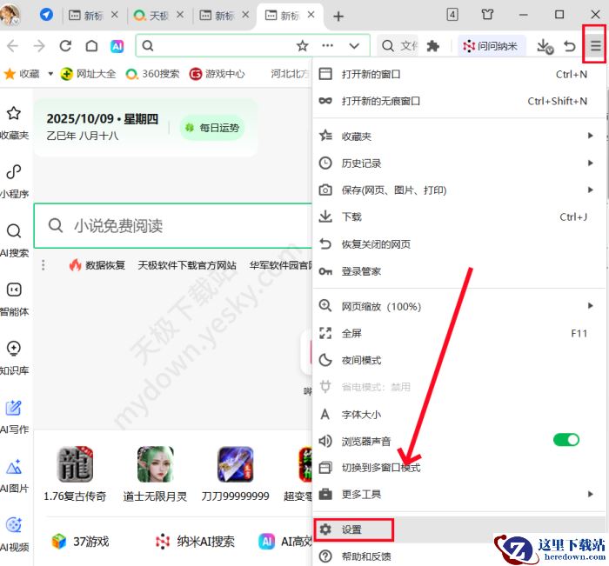Open the extensions puzzle icon
The width and height of the screenshot is (609, 566).
(432, 46)
